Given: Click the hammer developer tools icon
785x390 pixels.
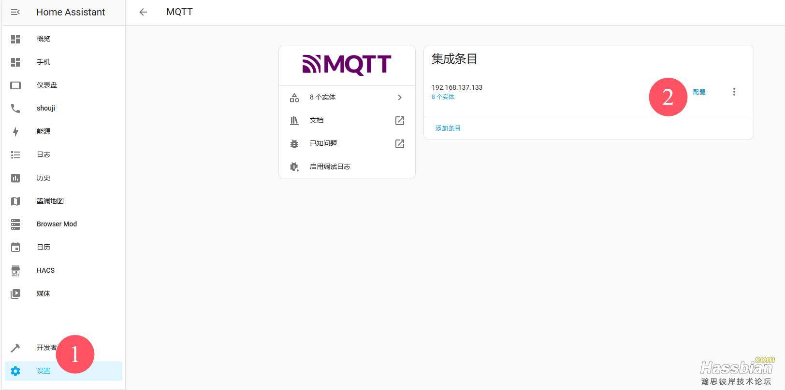Looking at the screenshot, I should tap(15, 348).
